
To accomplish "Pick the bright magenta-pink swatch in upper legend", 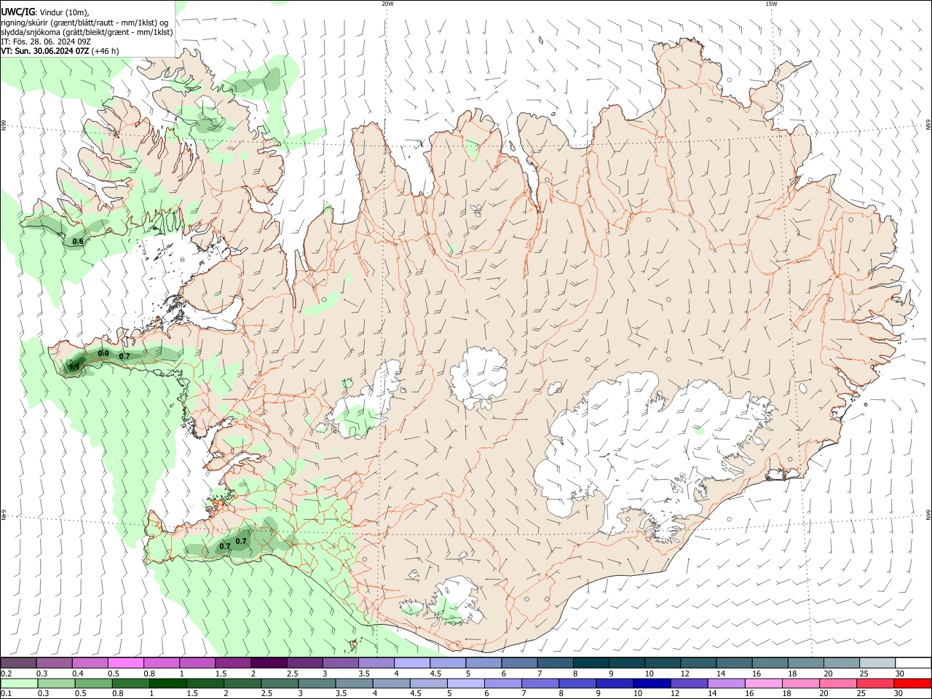I will 125,663.
